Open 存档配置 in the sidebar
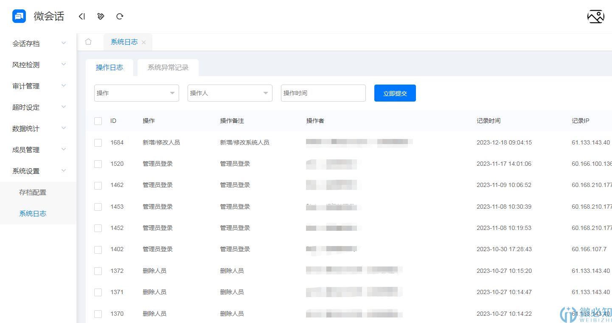 33,192
